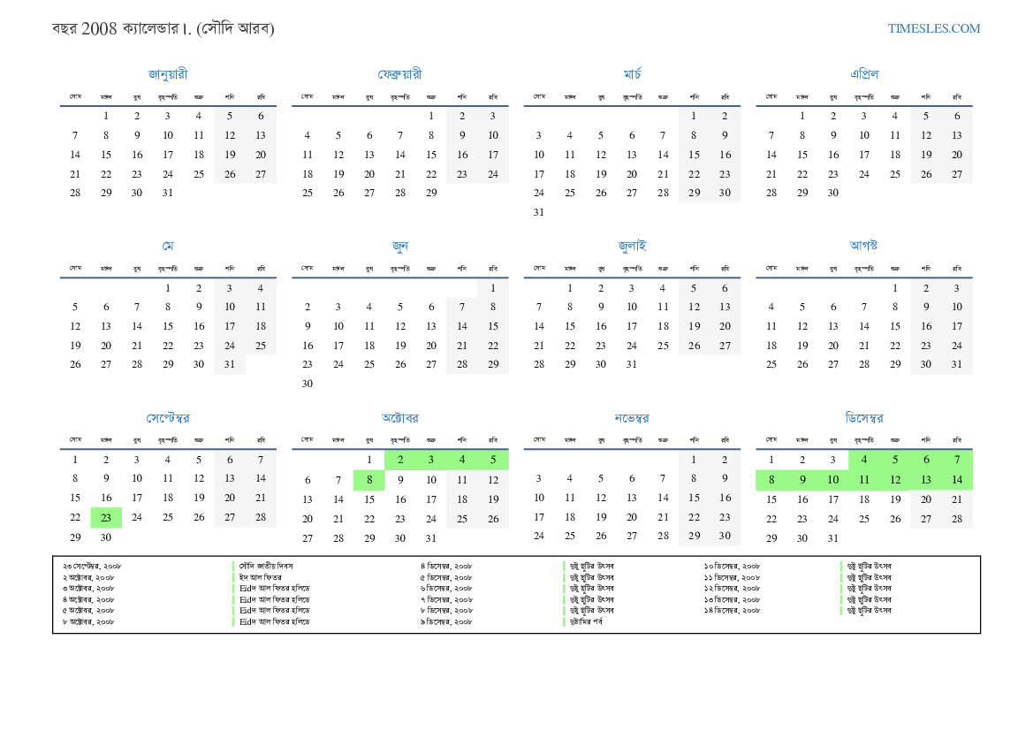Click the মার্চ month heading
1033x731 pixels.
632,74
